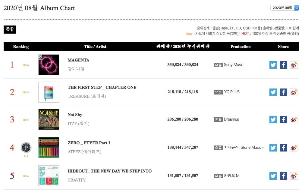This screenshot has width=305, height=192.
Task: Click the Ranking column header
Action: (21, 46)
